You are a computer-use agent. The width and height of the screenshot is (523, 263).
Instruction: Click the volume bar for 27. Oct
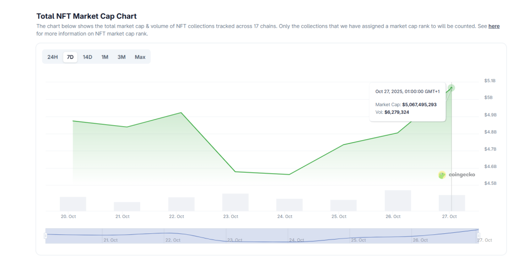[x=451, y=203]
